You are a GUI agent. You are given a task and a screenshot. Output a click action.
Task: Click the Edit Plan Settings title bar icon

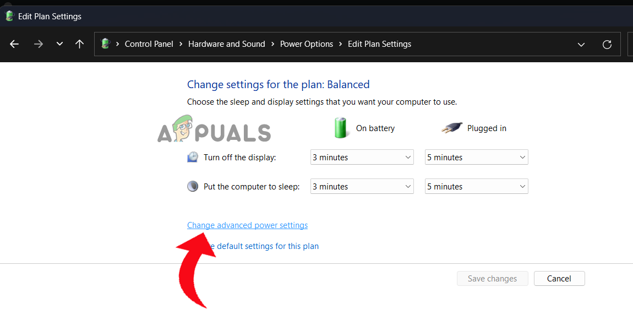tap(9, 16)
